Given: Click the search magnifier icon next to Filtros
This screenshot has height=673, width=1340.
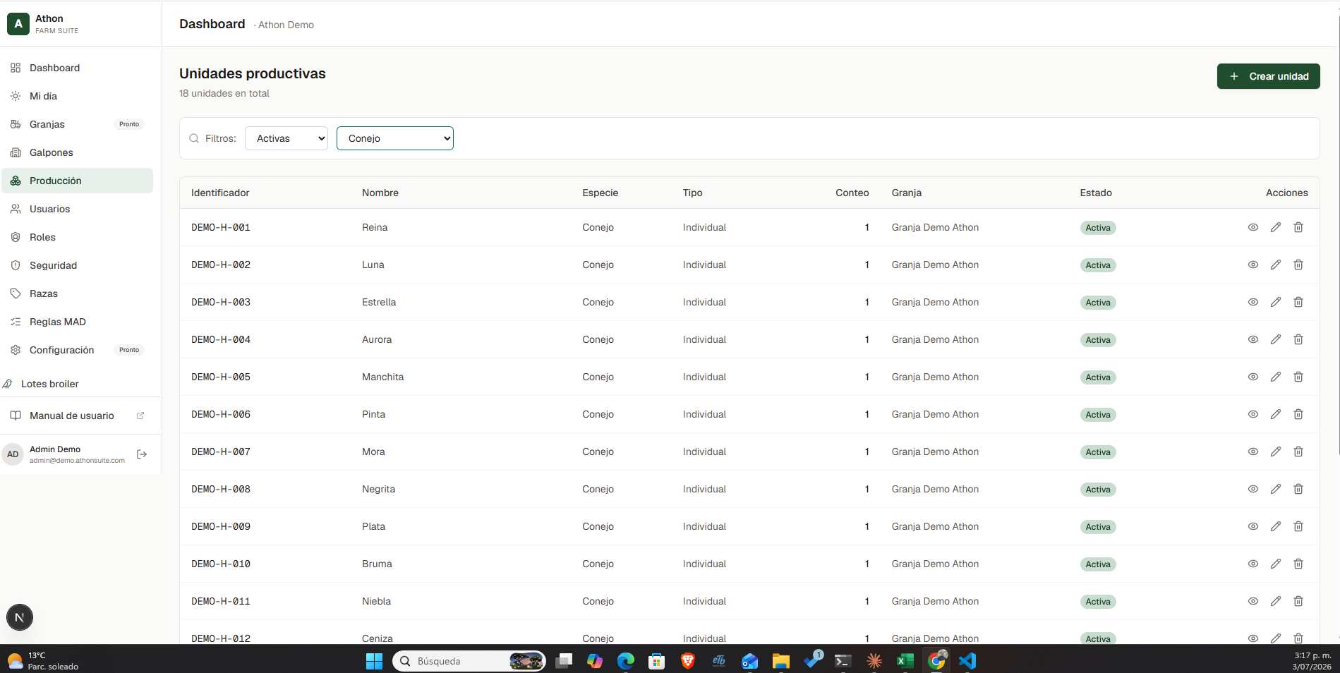Looking at the screenshot, I should tap(194, 138).
